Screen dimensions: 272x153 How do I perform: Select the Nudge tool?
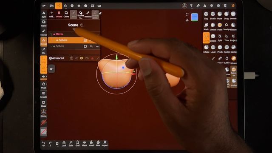point(227,49)
